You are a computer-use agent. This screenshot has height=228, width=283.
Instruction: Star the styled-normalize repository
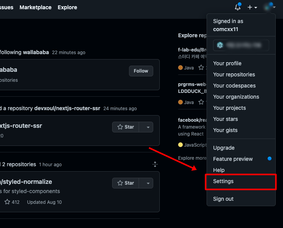[x=126, y=183]
